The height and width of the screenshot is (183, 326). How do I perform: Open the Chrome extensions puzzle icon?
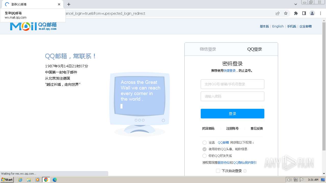[x=296, y=13]
